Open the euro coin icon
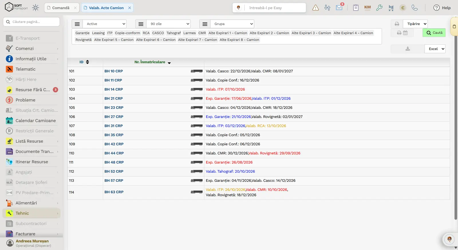The width and height of the screenshot is (458, 250). point(403,8)
